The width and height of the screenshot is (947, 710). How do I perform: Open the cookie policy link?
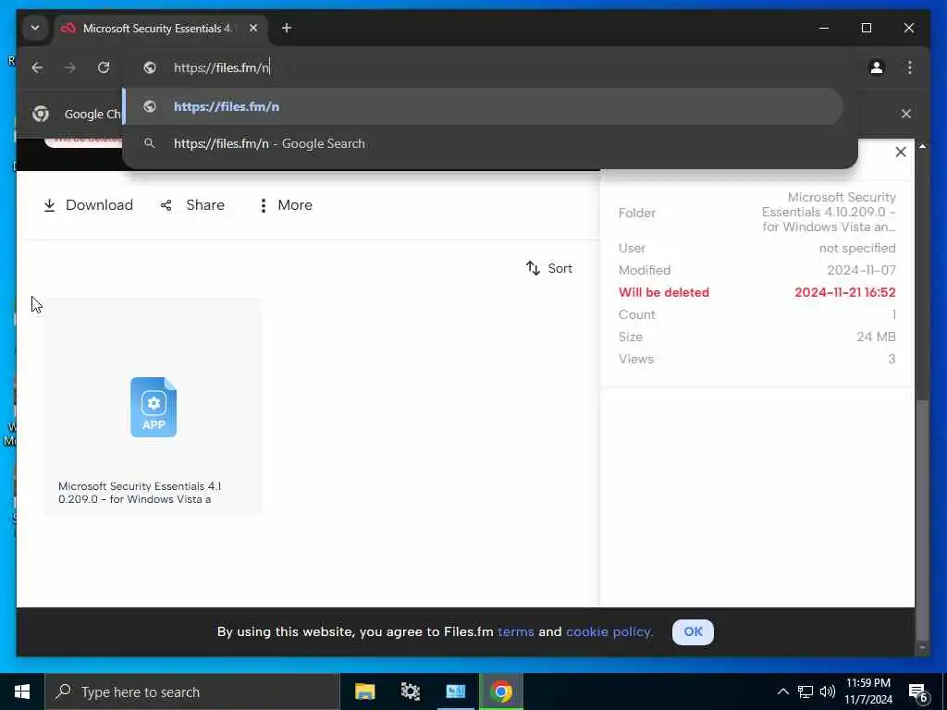[609, 631]
